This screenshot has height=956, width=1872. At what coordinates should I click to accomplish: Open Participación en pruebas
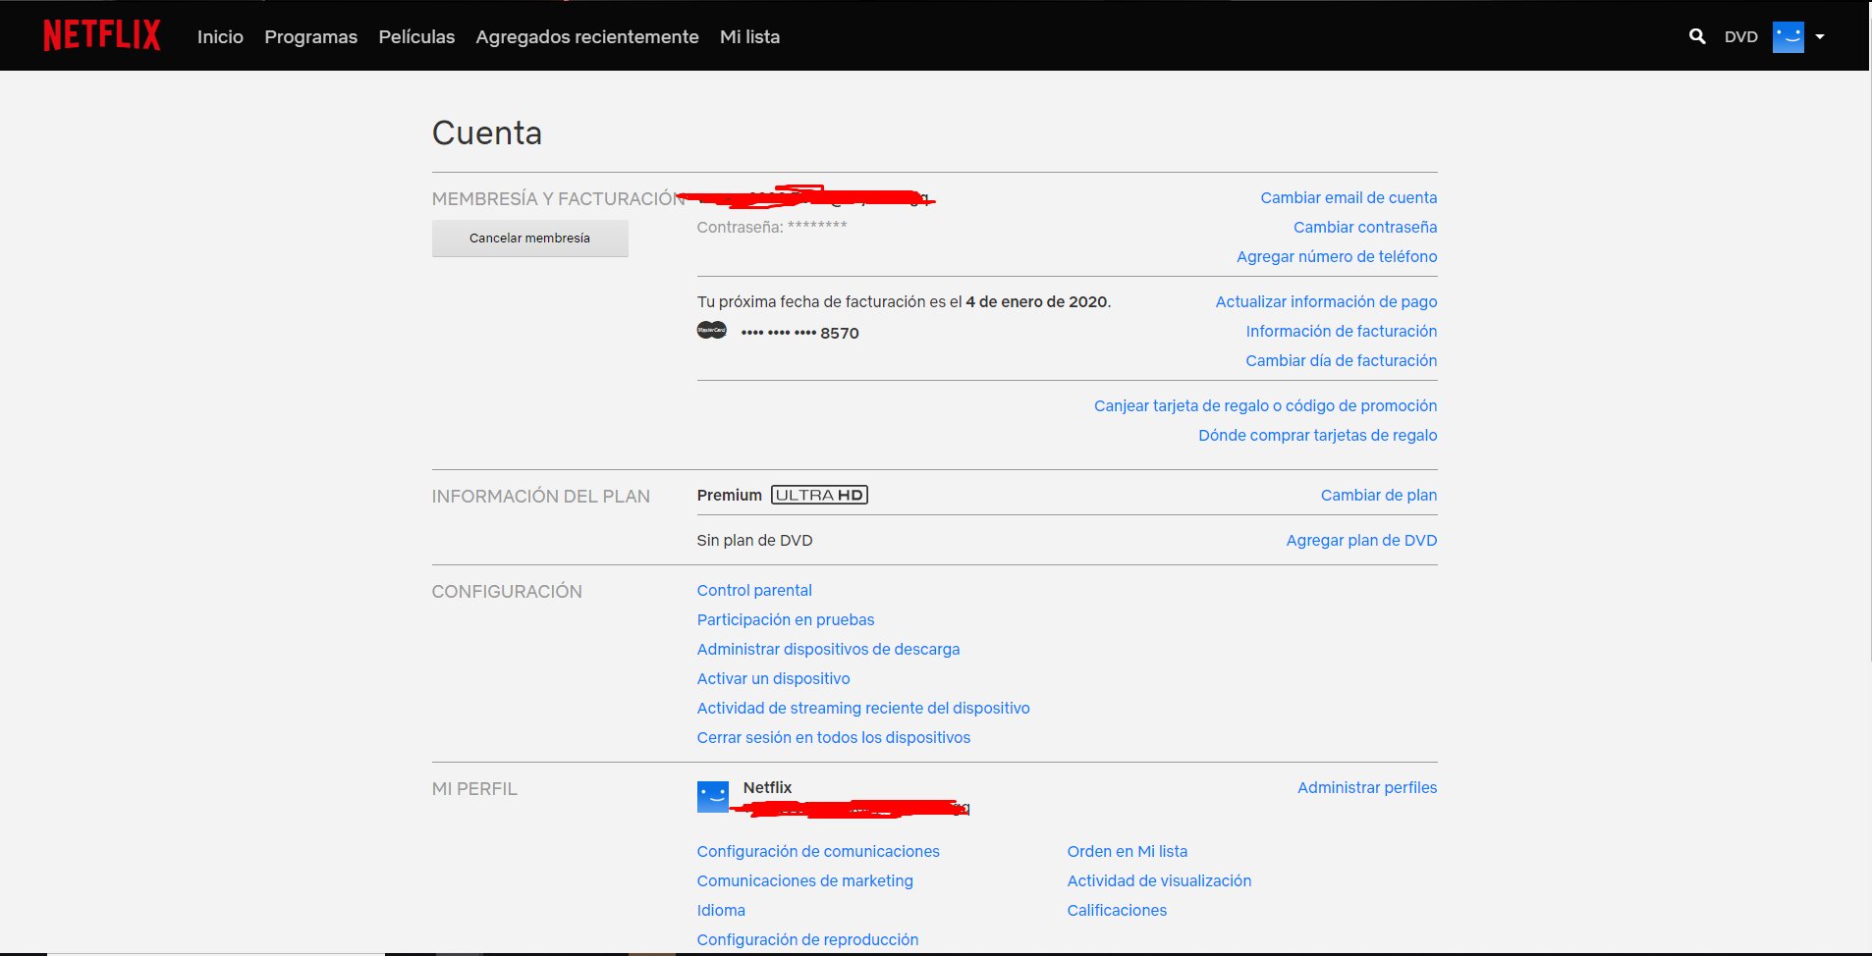point(786,619)
